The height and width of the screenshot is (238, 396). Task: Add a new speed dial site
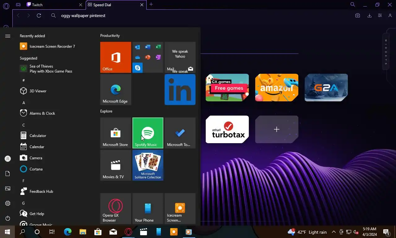pyautogui.click(x=277, y=129)
